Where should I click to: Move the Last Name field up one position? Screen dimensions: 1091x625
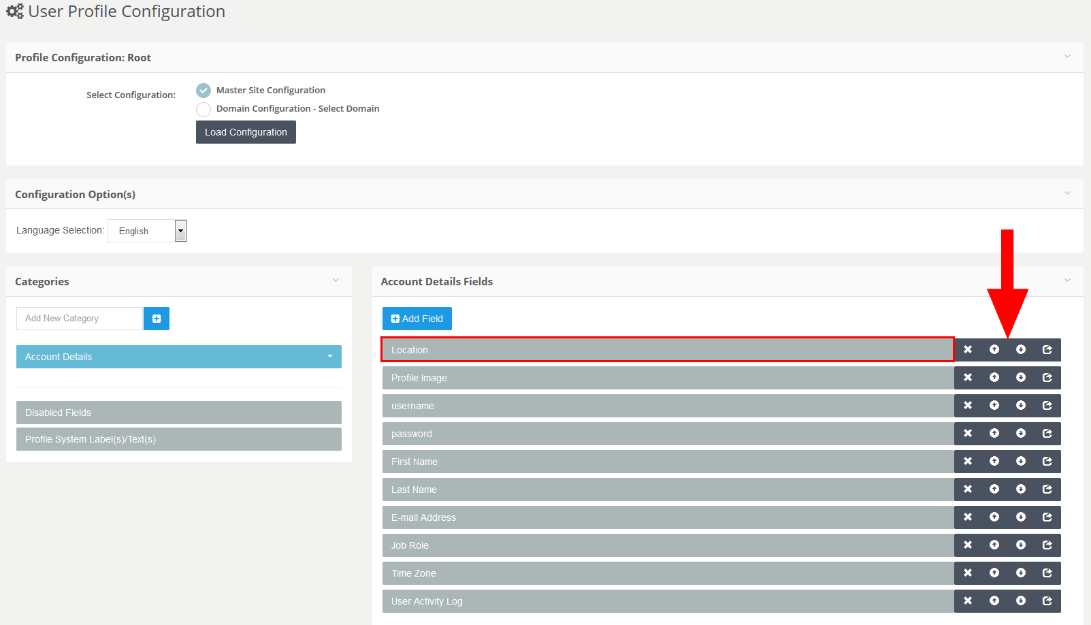click(x=994, y=489)
